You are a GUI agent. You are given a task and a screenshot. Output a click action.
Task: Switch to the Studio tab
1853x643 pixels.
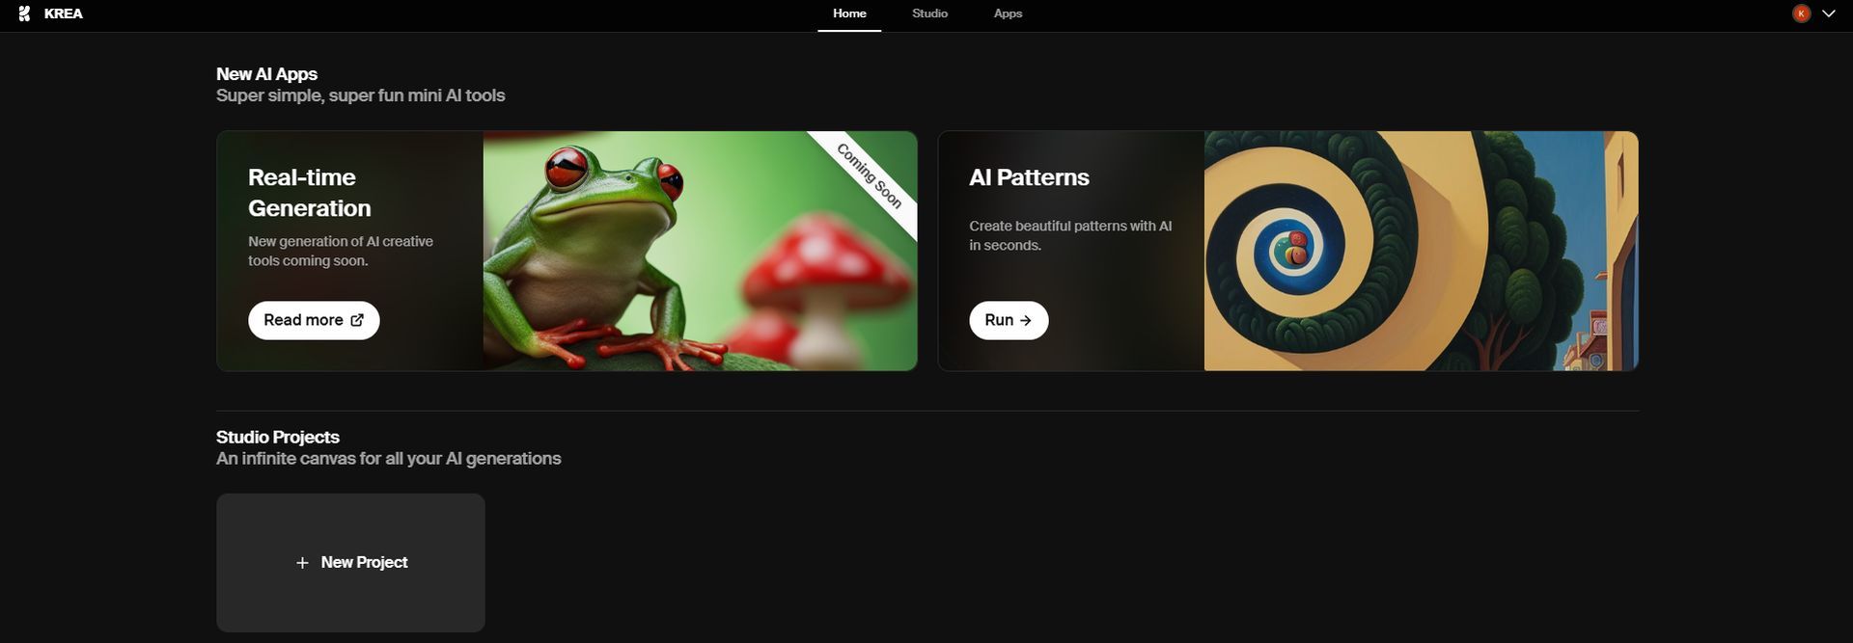click(929, 13)
